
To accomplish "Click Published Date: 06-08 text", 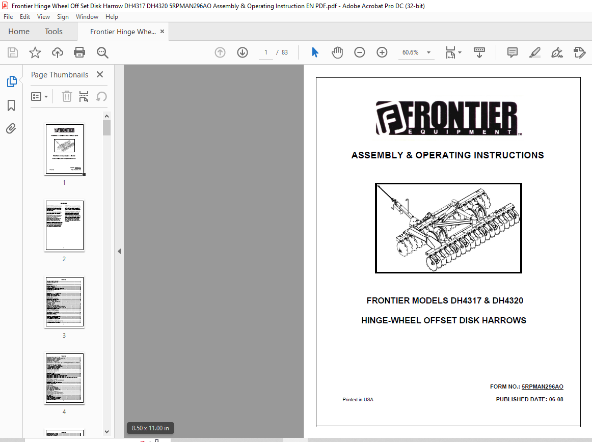I will (x=529, y=399).
